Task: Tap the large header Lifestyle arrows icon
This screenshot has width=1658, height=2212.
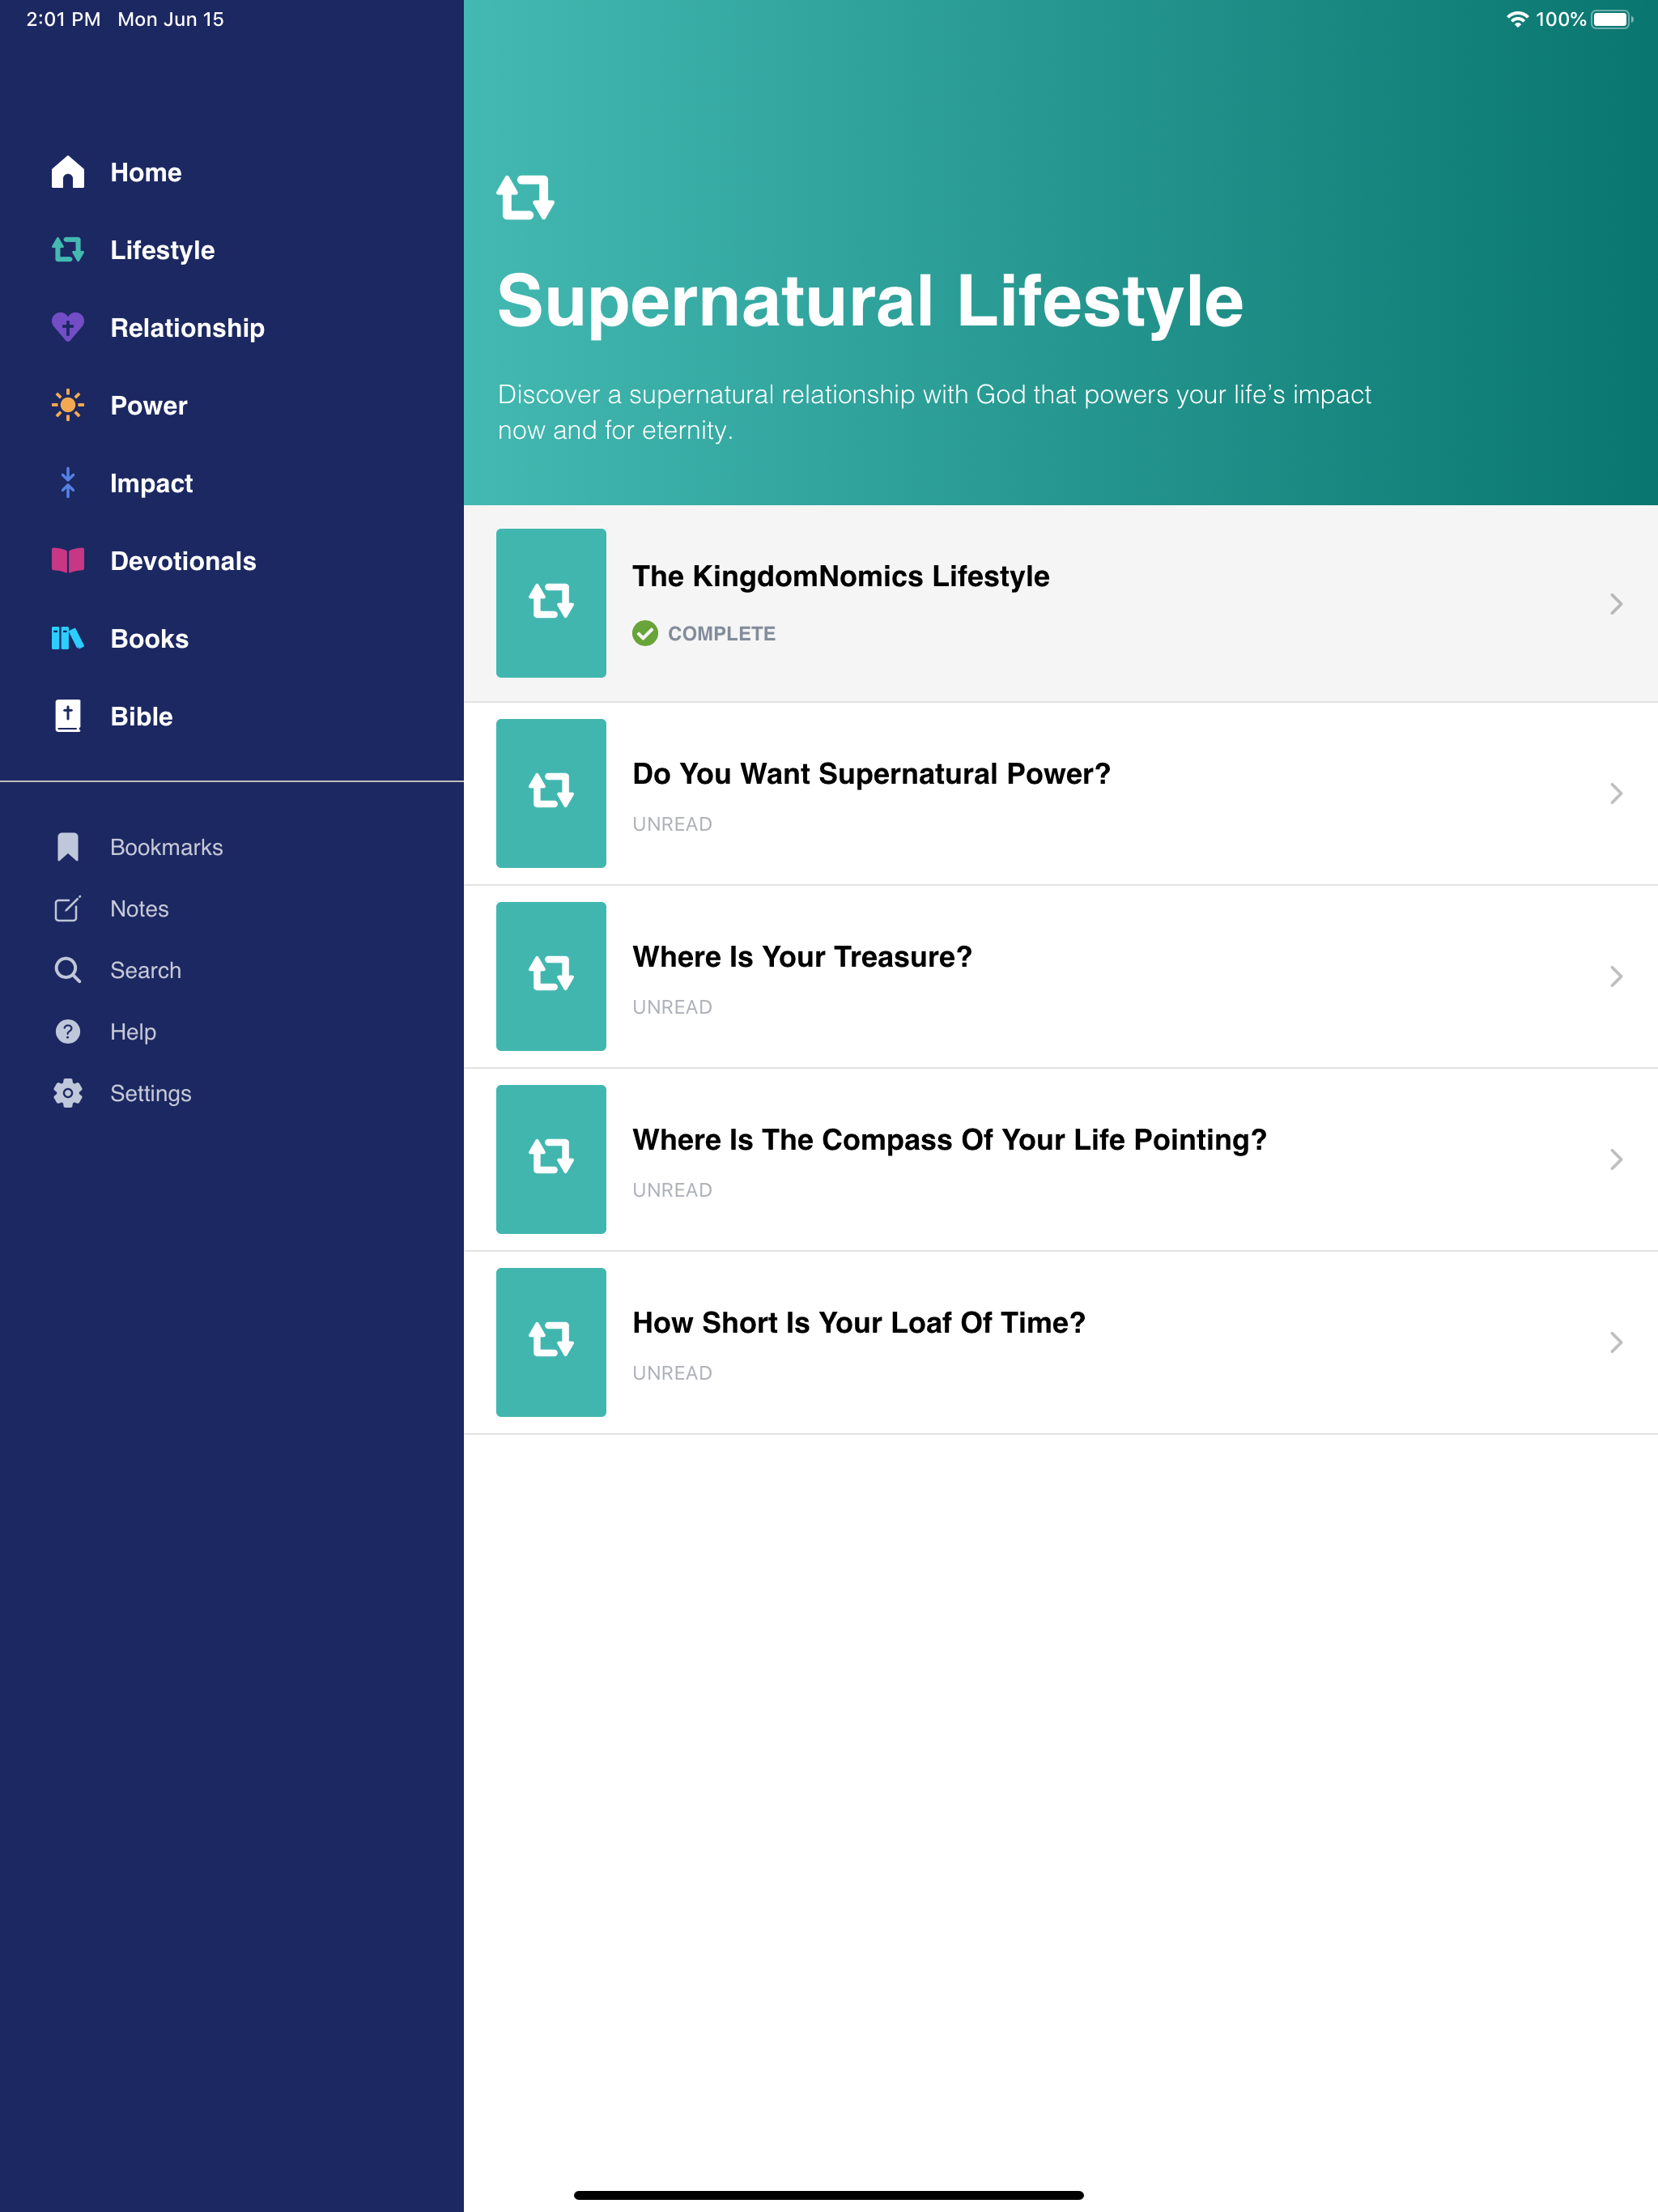Action: pos(526,197)
